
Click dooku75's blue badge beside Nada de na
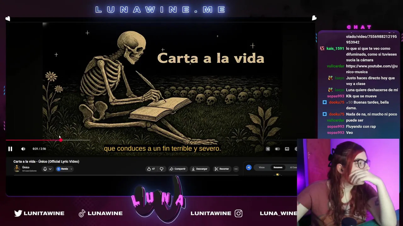coord(325,114)
